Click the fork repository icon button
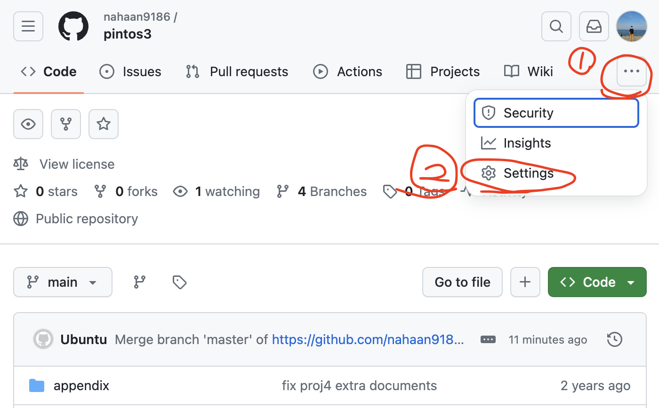This screenshot has height=408, width=659. [x=66, y=124]
